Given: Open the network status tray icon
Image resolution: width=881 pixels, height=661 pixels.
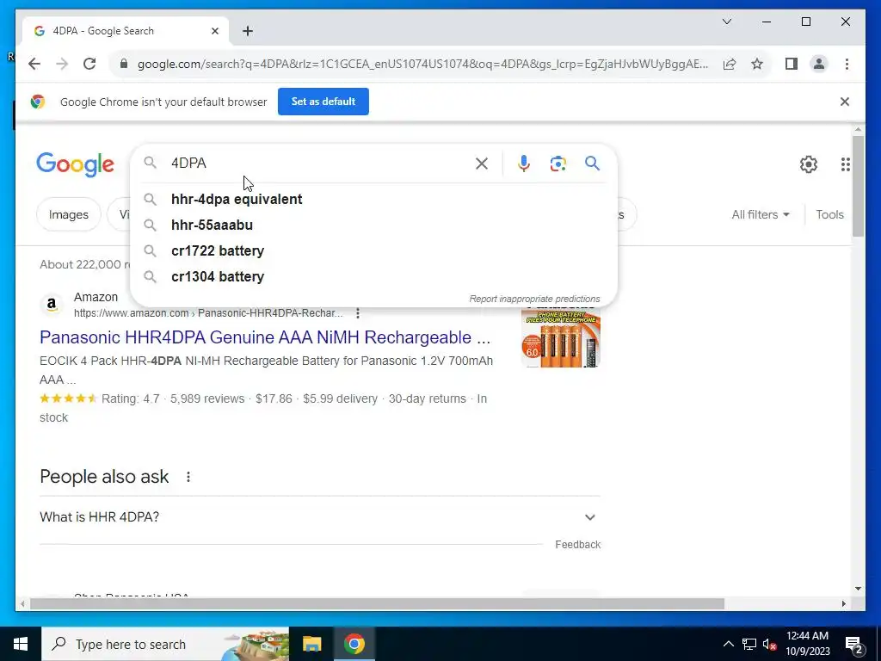Looking at the screenshot, I should (x=749, y=644).
